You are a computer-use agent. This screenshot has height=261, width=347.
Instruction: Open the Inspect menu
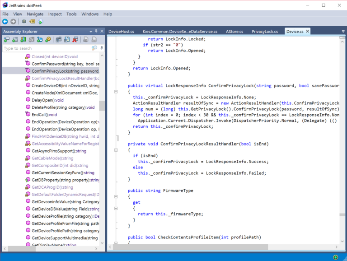55,14
